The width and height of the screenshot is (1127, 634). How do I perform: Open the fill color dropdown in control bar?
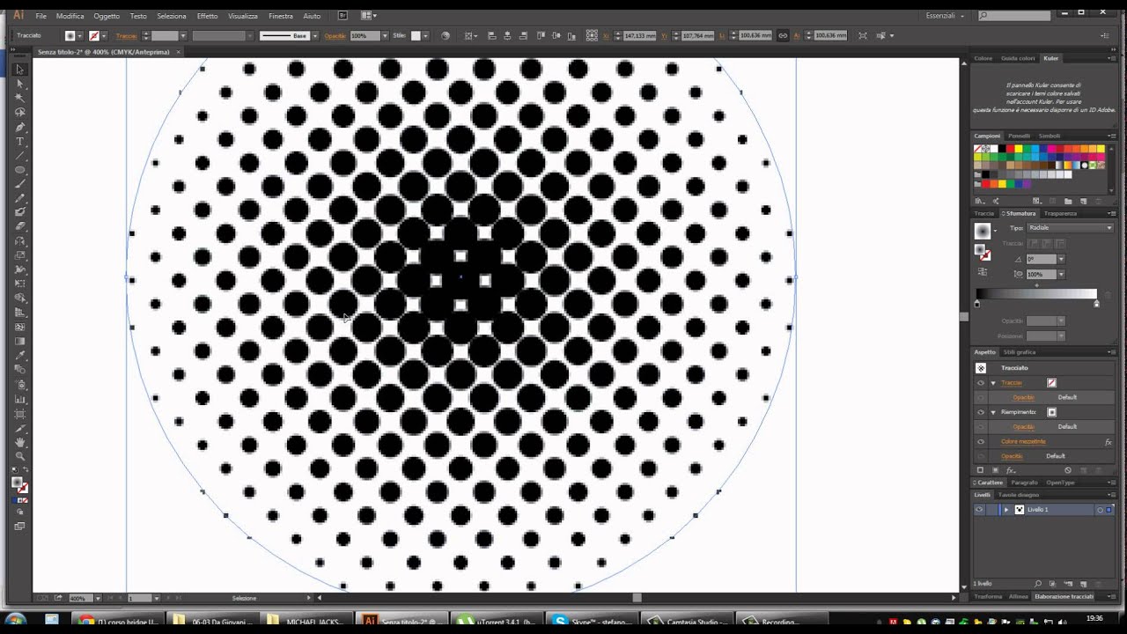pyautogui.click(x=80, y=35)
